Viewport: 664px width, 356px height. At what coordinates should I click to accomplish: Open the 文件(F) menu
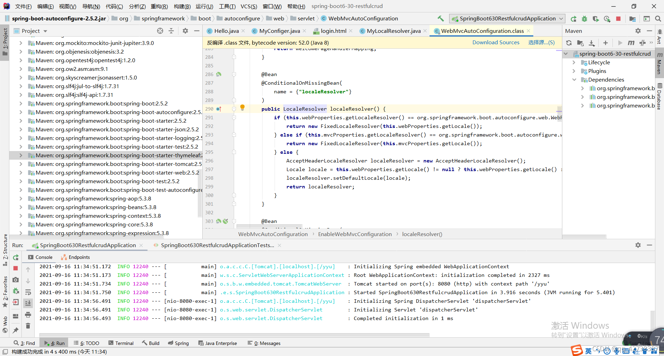click(x=24, y=6)
